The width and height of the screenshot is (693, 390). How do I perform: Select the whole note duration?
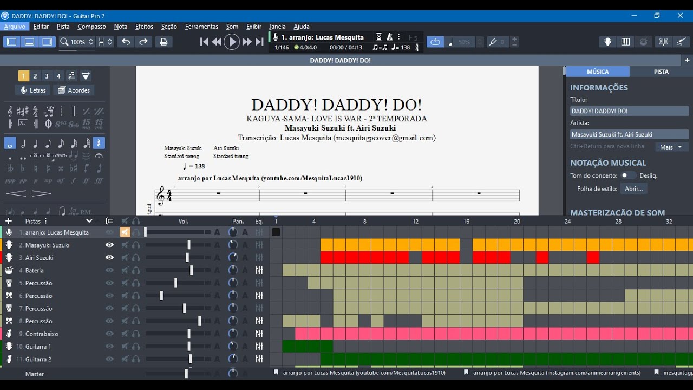pos(10,144)
